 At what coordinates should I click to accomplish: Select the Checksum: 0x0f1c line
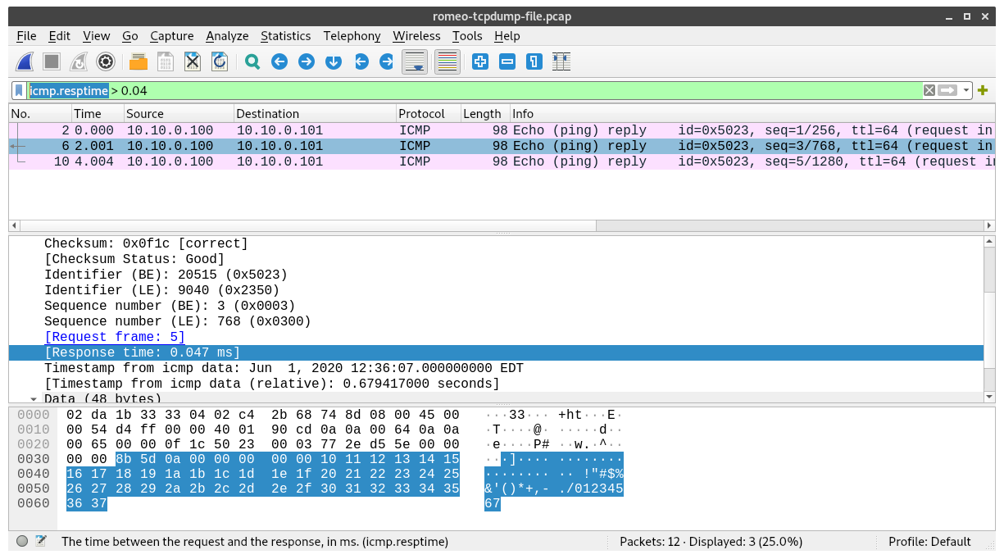(x=146, y=243)
